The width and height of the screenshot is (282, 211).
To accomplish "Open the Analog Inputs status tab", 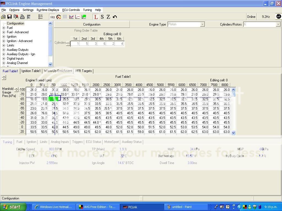I will click(x=60, y=142).
